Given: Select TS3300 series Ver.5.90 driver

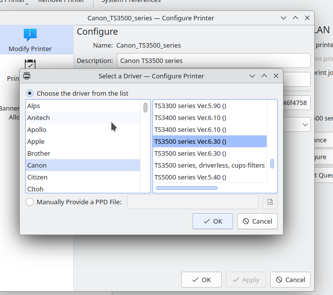Looking at the screenshot, I should coord(210,106).
